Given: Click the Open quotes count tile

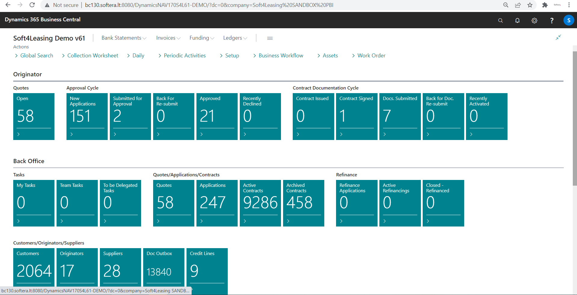Looking at the screenshot, I should (x=34, y=117).
